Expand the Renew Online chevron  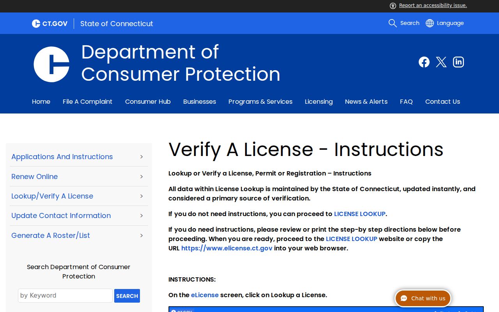pos(142,177)
